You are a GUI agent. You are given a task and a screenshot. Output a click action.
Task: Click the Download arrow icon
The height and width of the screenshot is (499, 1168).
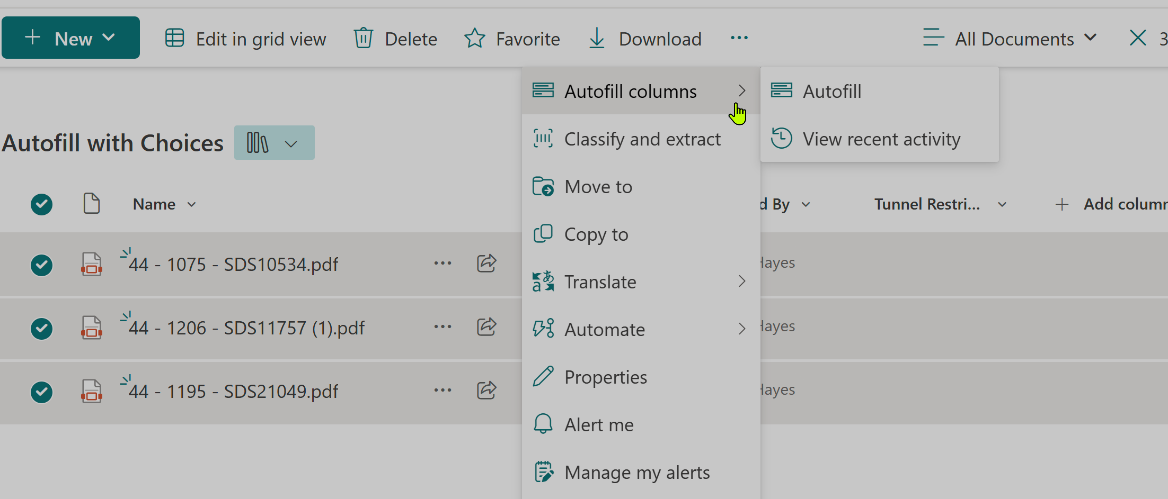coord(597,38)
